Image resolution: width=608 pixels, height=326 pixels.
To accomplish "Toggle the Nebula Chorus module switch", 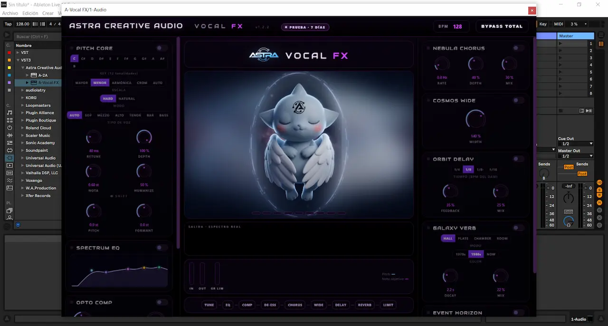I will 518,48.
